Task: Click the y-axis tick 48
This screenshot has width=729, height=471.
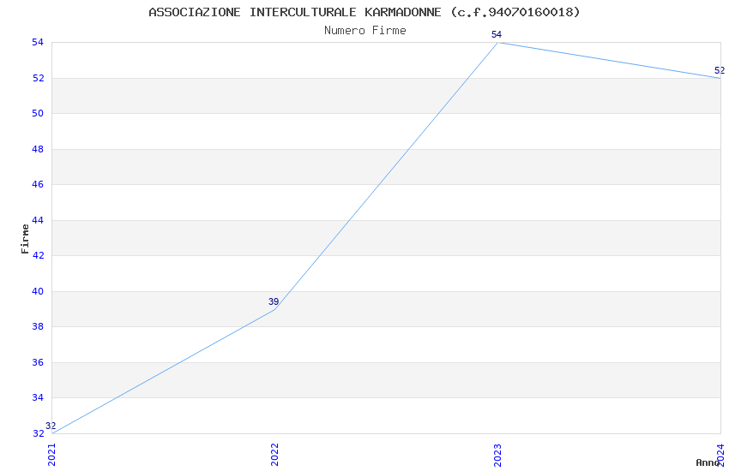Action: click(x=38, y=149)
